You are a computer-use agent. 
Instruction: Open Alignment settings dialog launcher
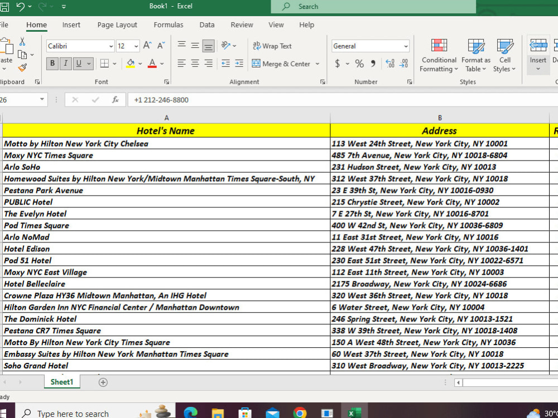click(323, 82)
